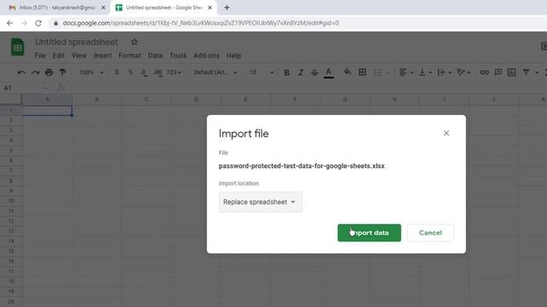Select column D header
The image size is (547, 307).
[x=196, y=100]
